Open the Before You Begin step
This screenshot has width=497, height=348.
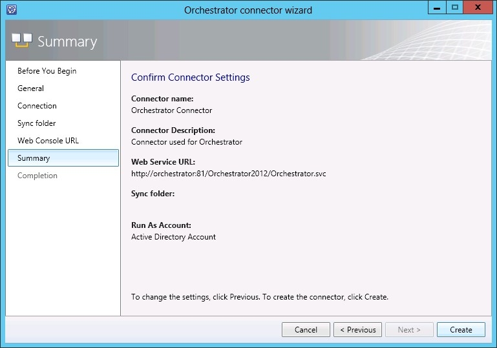[47, 71]
